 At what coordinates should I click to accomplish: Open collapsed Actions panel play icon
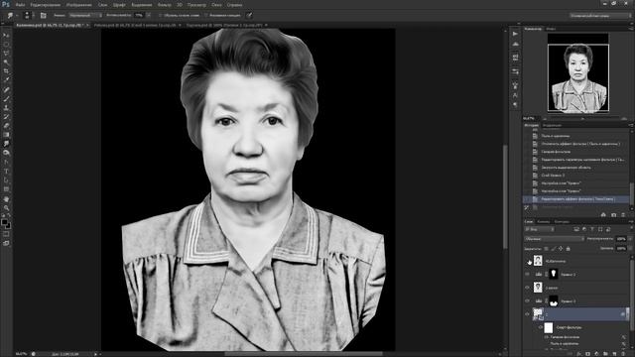point(515,34)
